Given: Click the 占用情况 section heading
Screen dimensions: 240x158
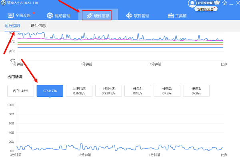Looking at the screenshot, I should tap(15, 77).
